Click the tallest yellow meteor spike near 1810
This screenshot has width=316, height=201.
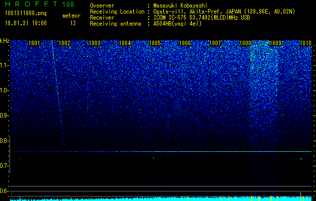301,197
